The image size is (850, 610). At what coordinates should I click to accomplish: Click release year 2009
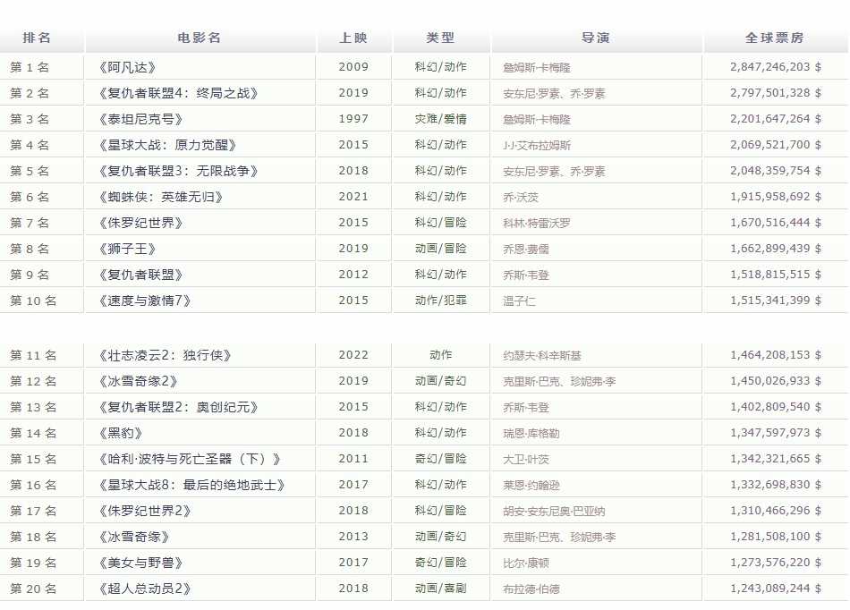click(x=353, y=67)
